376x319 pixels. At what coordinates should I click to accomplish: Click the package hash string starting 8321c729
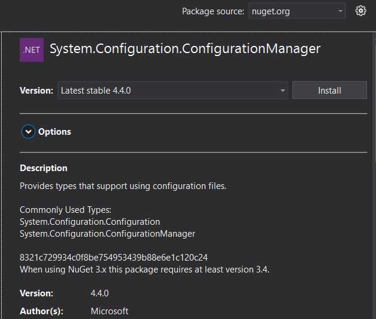tap(113, 258)
